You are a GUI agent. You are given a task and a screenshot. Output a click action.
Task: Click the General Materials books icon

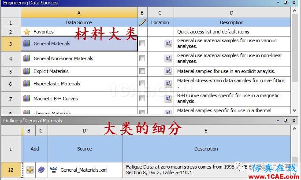27,44
